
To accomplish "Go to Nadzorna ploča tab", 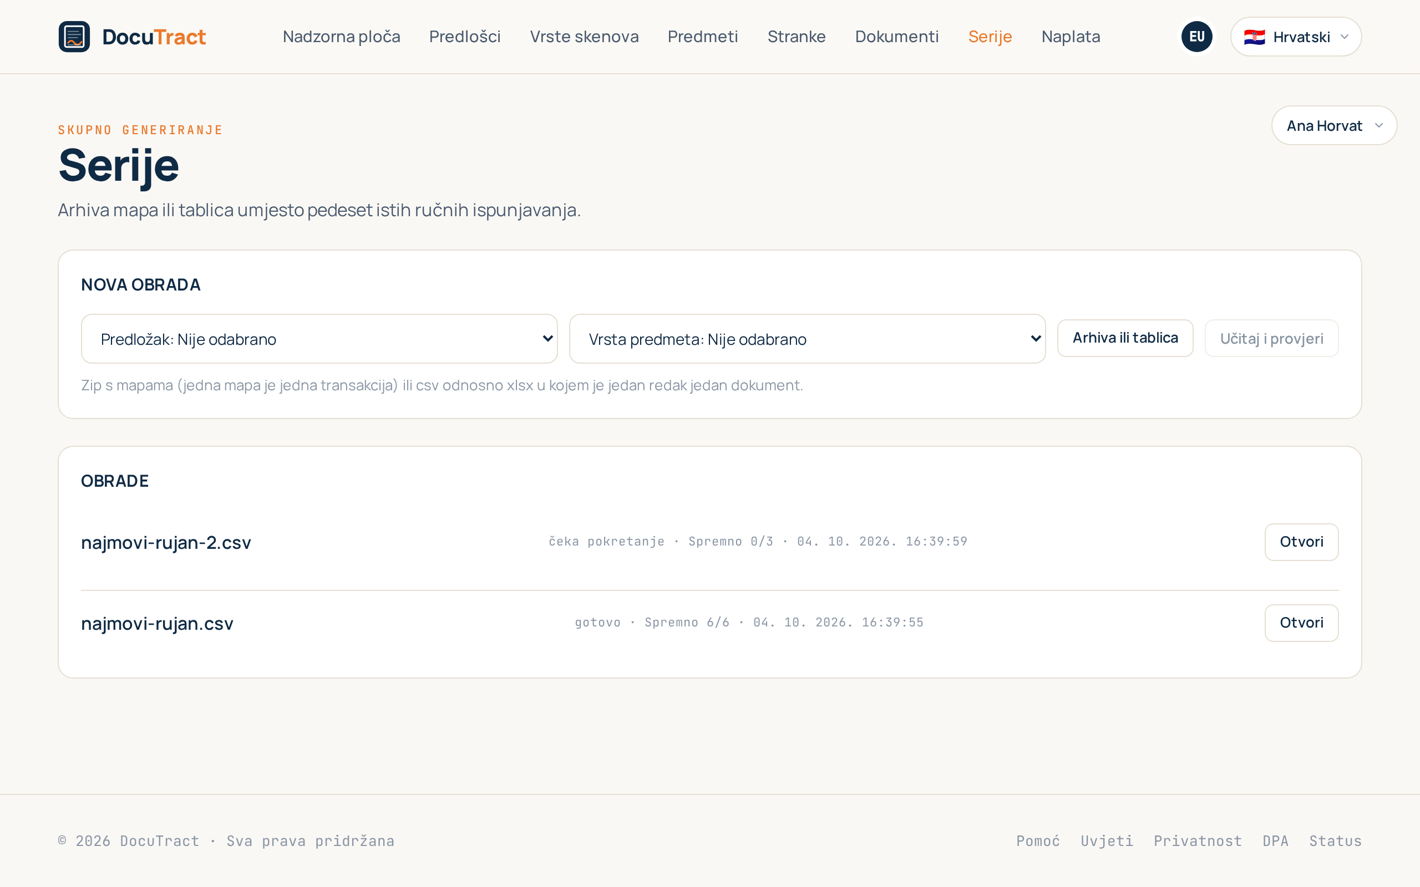I will 342,37.
